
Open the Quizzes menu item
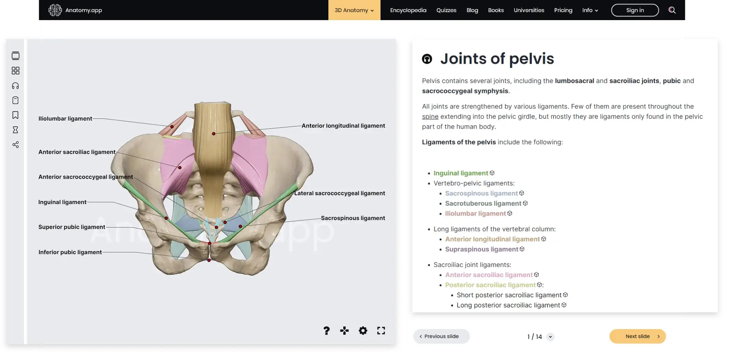click(446, 10)
